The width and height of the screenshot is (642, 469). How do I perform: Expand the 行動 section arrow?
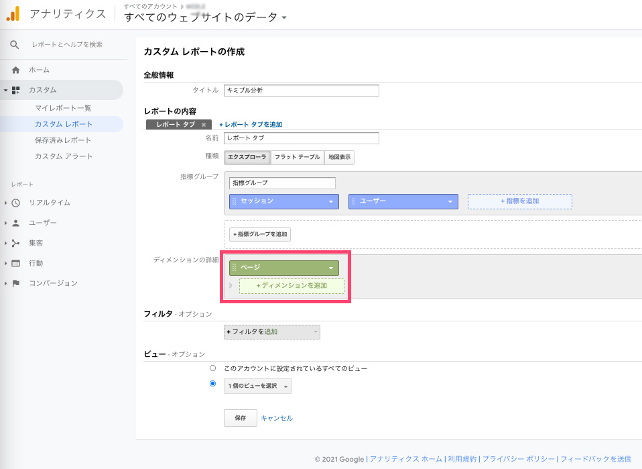coord(5,263)
